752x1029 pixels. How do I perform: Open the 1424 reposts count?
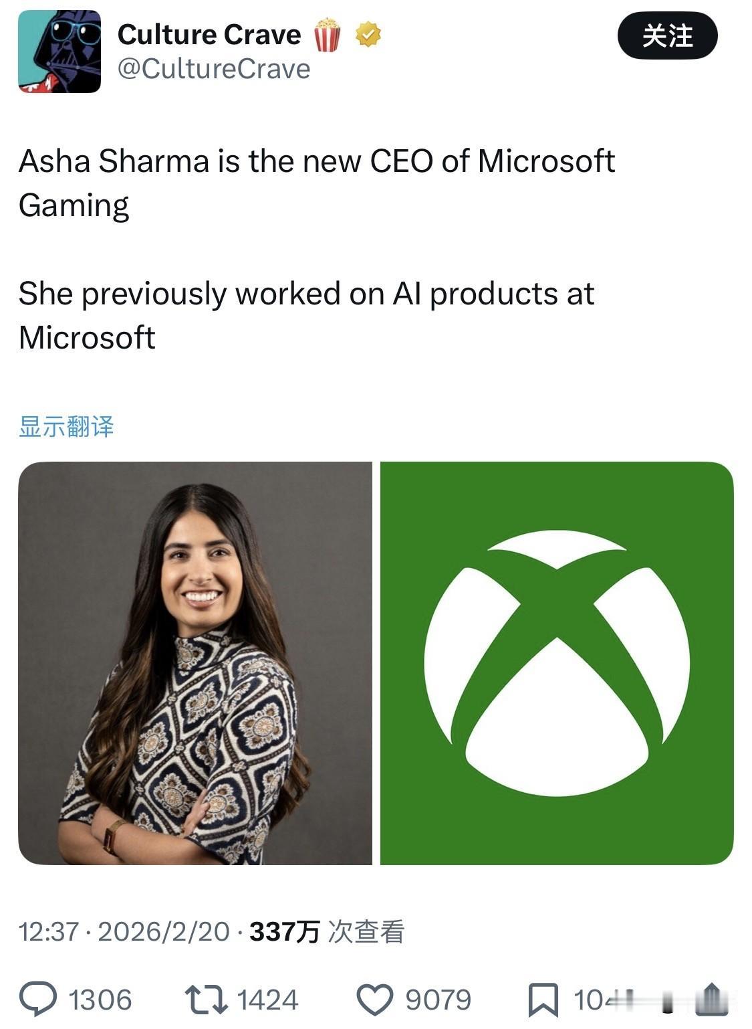tap(267, 1000)
